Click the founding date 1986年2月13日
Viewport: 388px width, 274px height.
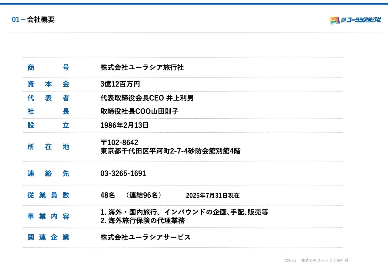coord(124,125)
